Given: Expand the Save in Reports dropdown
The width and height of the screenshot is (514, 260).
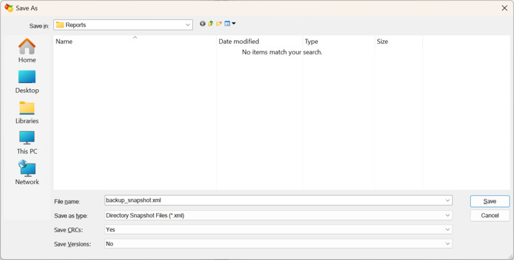Looking at the screenshot, I should coord(188,25).
